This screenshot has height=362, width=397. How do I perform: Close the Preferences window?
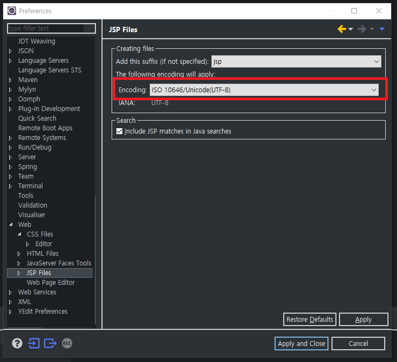[379, 11]
